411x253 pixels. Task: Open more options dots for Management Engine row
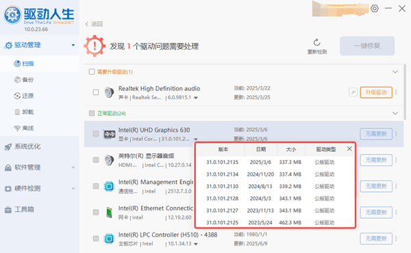(x=396, y=186)
